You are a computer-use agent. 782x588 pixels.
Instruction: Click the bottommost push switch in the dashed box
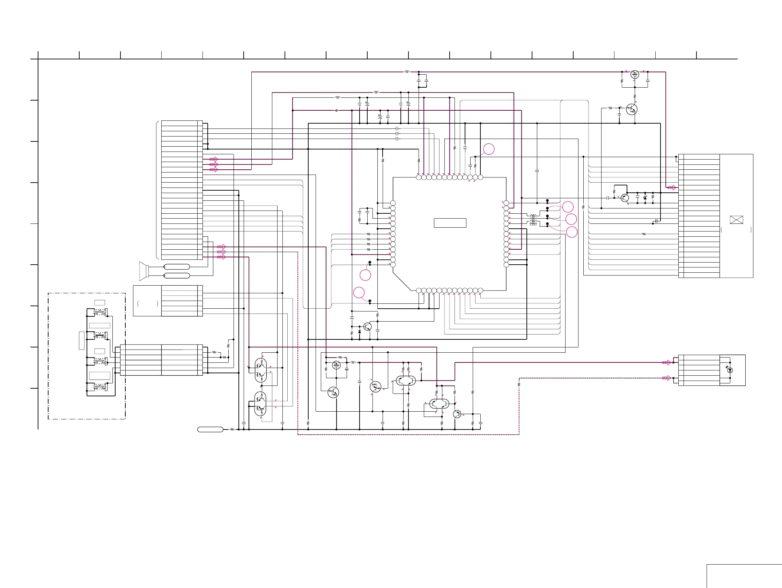click(100, 387)
